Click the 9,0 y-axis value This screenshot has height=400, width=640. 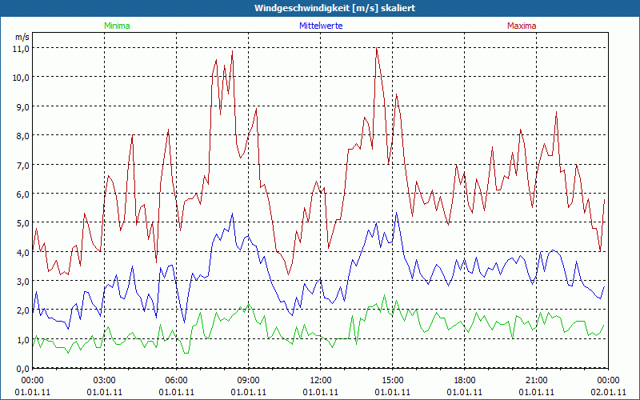pyautogui.click(x=22, y=107)
